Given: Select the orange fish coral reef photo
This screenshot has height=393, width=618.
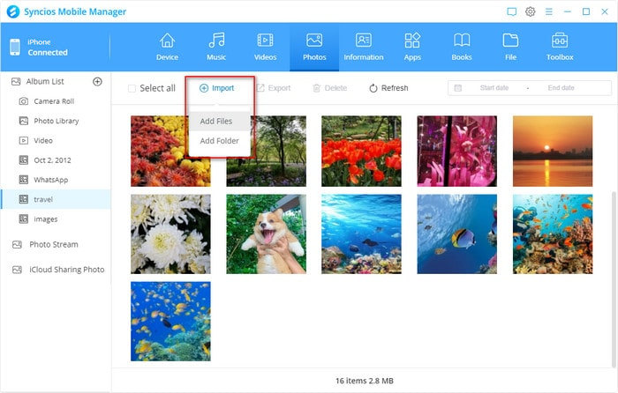Looking at the screenshot, I should [553, 234].
